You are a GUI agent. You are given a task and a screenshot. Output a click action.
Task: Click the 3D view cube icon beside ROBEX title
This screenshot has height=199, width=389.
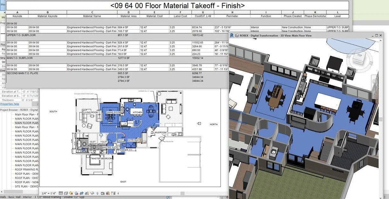point(237,35)
